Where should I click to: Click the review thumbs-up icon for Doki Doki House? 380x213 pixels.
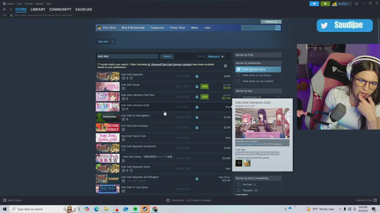click(197, 86)
